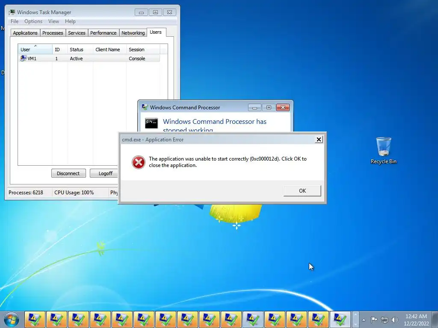Open the Windows Start orb
This screenshot has width=438, height=328.
pyautogui.click(x=12, y=319)
